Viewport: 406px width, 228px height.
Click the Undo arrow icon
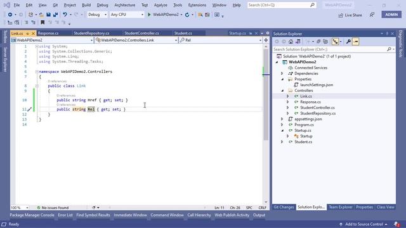click(x=65, y=15)
